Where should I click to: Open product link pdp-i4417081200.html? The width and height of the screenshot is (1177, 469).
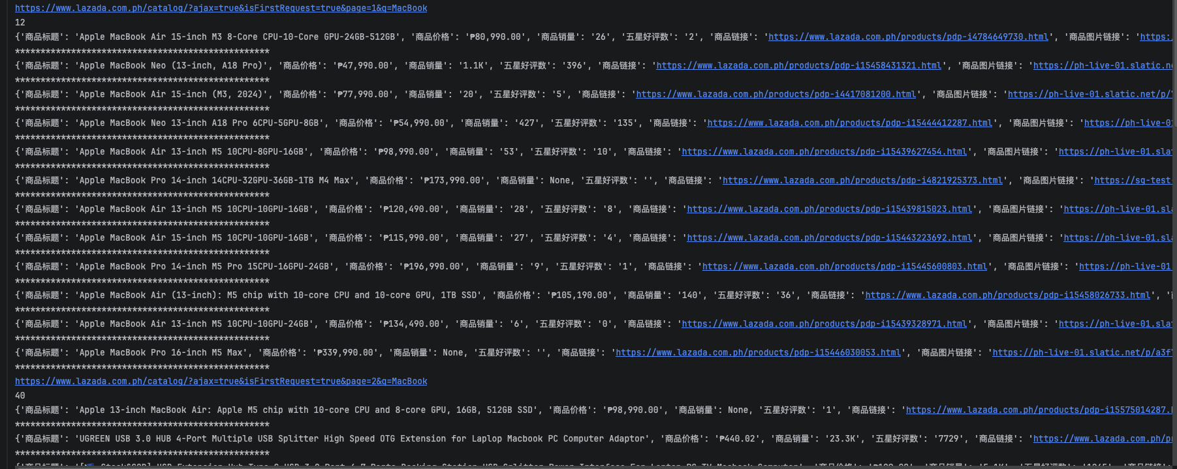776,95
